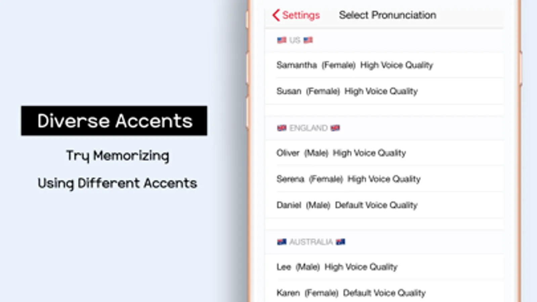Screen dimensions: 537x302
Task: Click the AUSTRALIA section header
Action: [x=311, y=242]
